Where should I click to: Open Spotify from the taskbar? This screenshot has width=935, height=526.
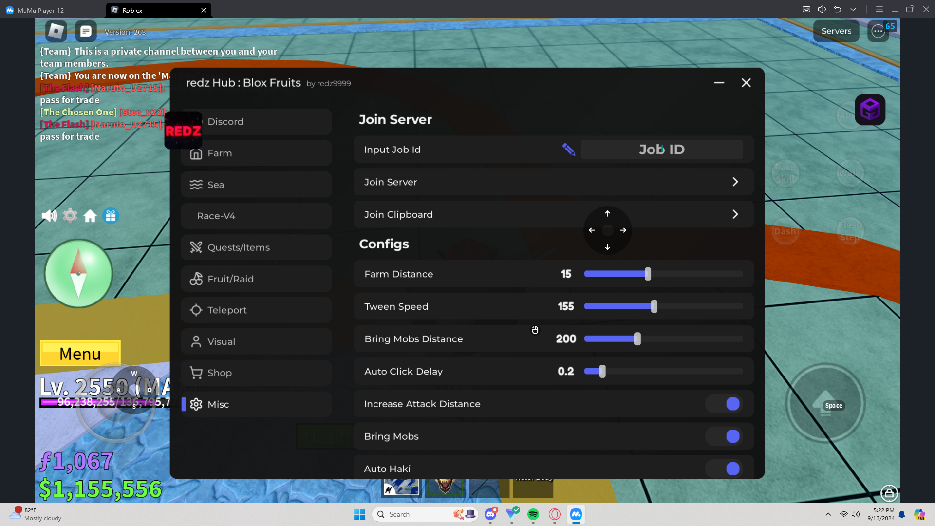[533, 514]
